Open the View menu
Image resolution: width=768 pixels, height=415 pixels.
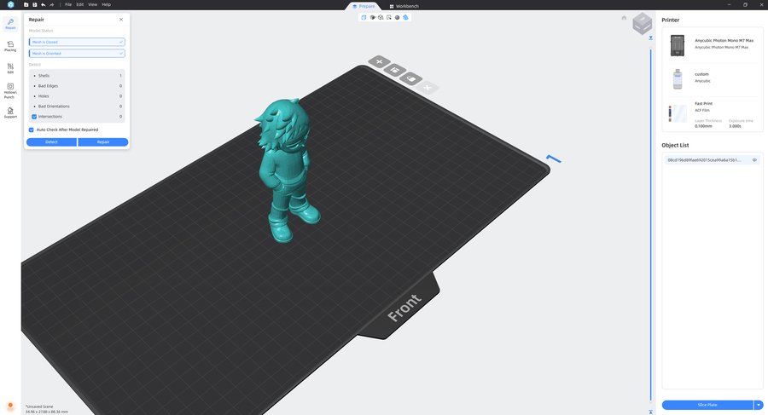click(x=92, y=4)
